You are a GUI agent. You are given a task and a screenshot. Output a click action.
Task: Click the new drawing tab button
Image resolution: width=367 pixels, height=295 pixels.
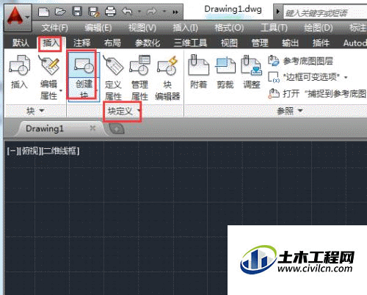coord(117,128)
